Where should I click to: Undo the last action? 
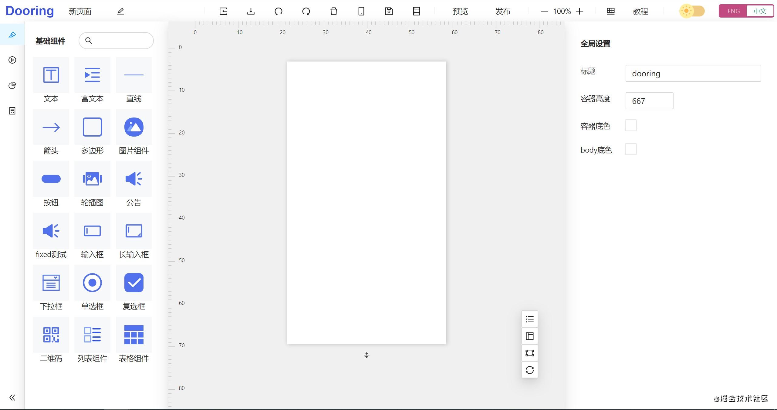click(x=279, y=11)
